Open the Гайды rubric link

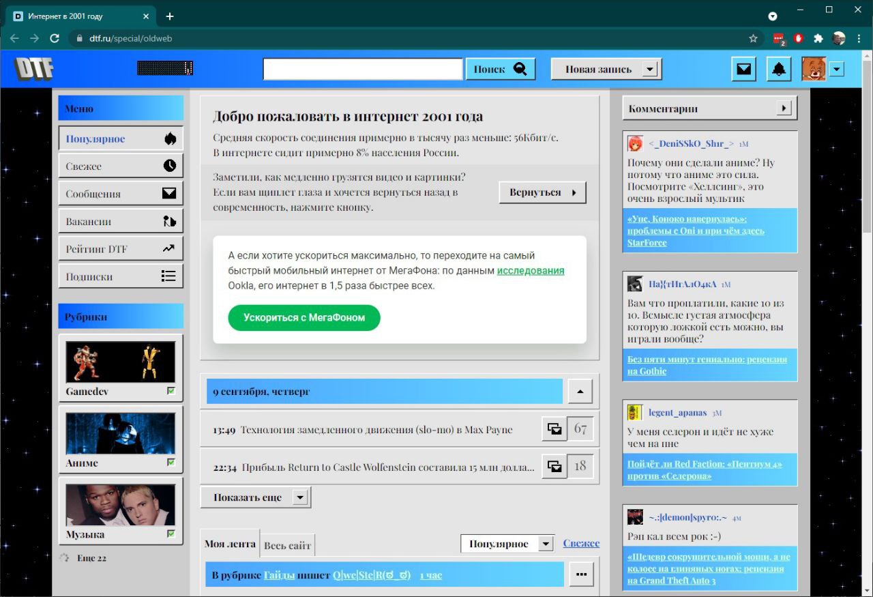(x=280, y=575)
